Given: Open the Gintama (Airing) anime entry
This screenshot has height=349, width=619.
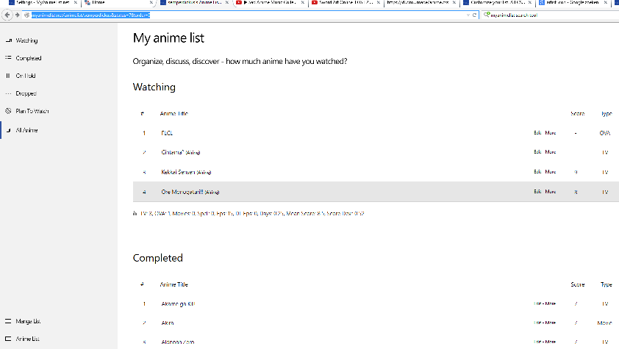Looking at the screenshot, I should (180, 152).
